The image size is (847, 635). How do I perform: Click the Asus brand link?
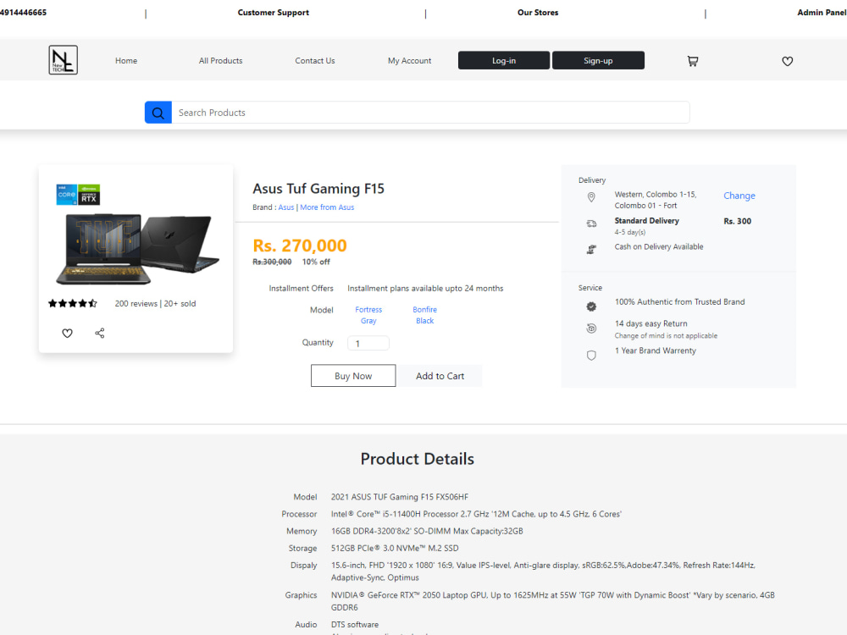286,207
